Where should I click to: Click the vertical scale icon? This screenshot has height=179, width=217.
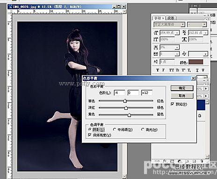click(x=156, y=39)
